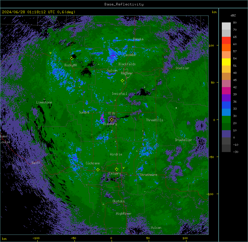Select the dark green 10-20 dBZ swatch
The width and height of the screenshot is (248, 242).
point(226,126)
